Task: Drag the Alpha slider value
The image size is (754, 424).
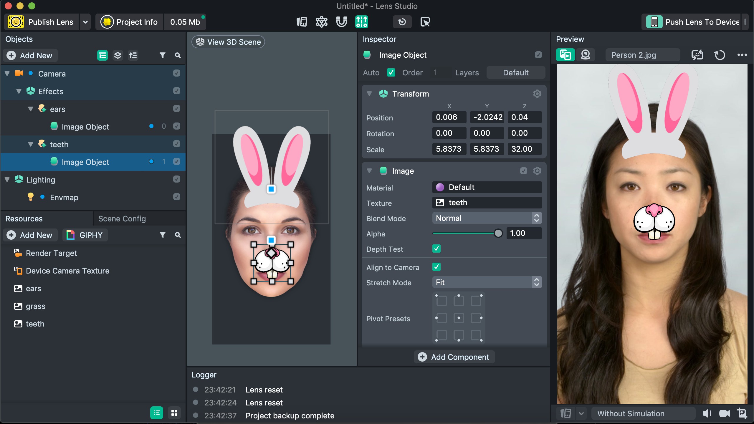Action: 498,233
